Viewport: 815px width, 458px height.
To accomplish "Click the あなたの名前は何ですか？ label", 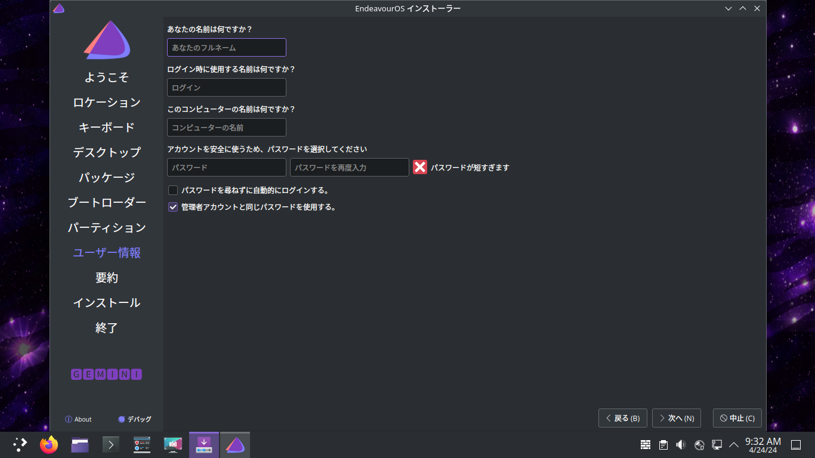I will click(x=209, y=29).
